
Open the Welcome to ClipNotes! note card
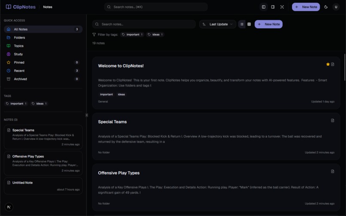pyautogui.click(x=216, y=83)
